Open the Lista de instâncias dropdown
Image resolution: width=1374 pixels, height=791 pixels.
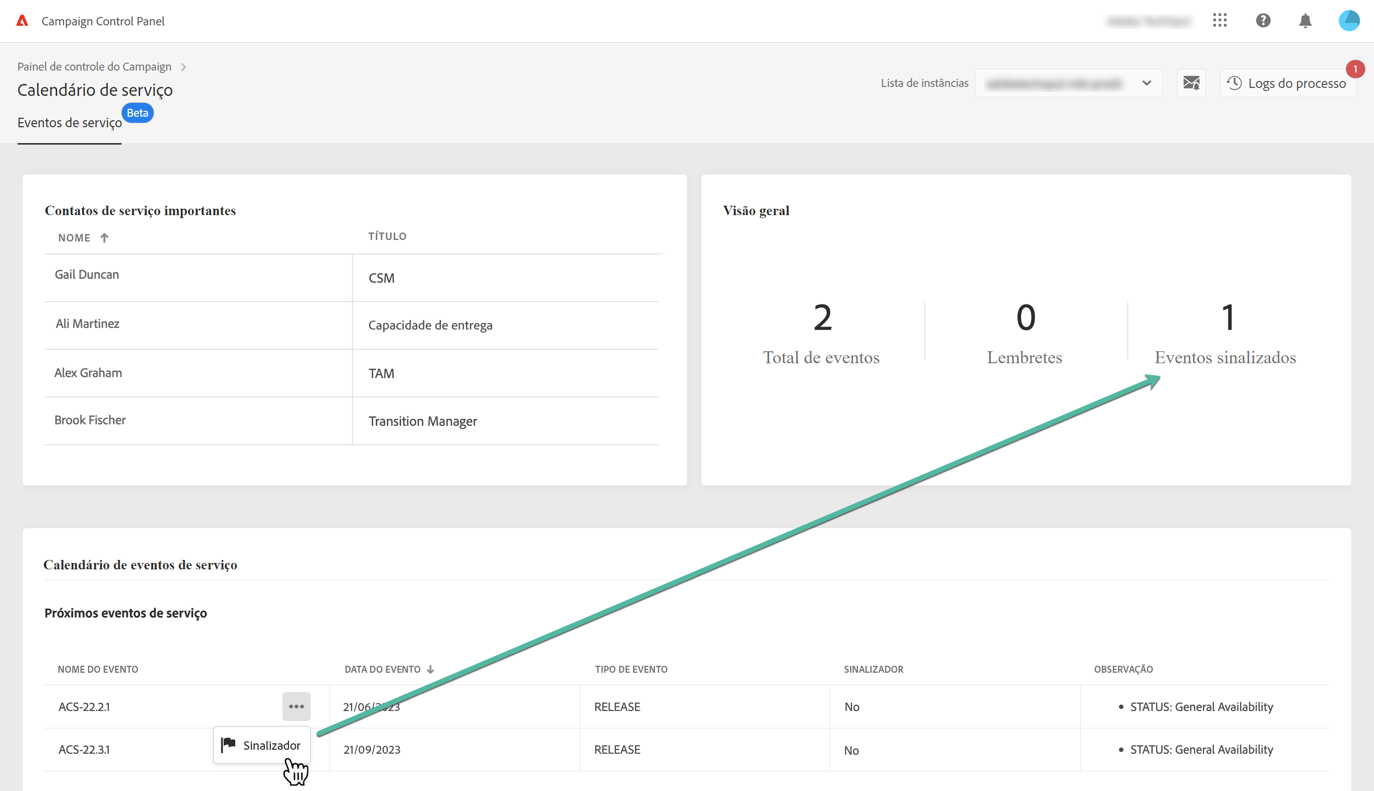(x=1068, y=83)
